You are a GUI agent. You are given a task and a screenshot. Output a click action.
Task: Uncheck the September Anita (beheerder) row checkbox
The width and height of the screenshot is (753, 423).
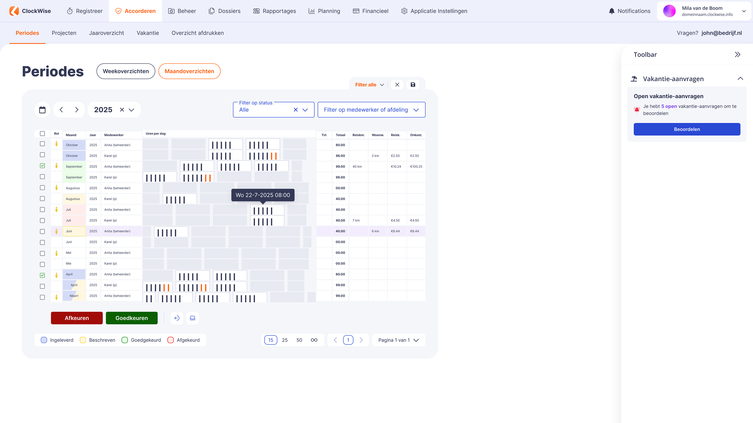[42, 166]
